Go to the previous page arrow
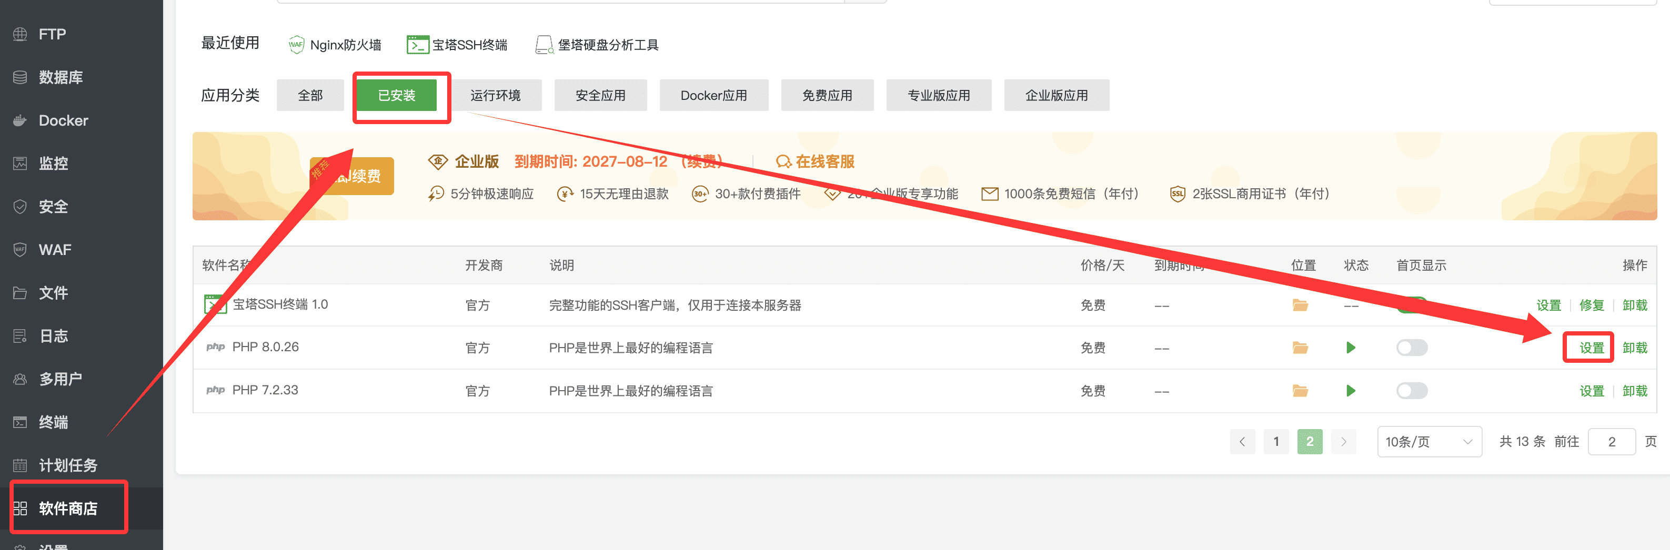The image size is (1670, 550). click(1242, 442)
